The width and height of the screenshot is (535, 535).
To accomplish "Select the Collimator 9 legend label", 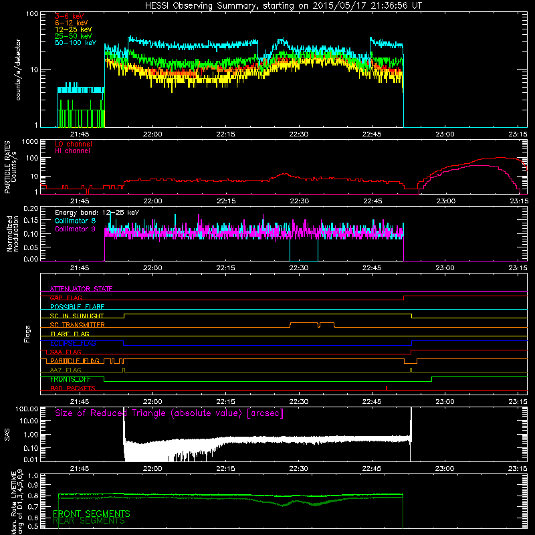I will click(75, 229).
